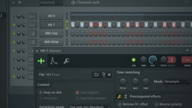The width and height of the screenshot is (192, 108).
Task: Enable Load slice markers option
Action: pos(91,98)
